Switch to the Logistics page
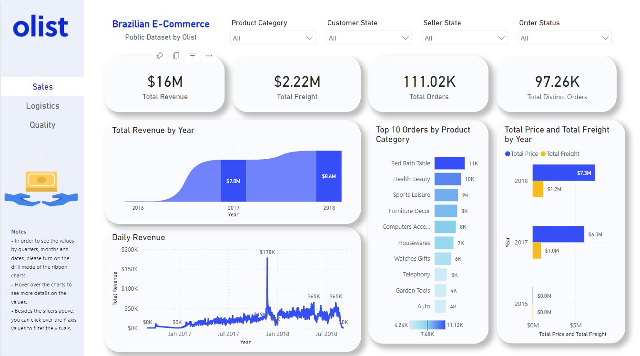Screen dimensions: 640x356 (42, 106)
